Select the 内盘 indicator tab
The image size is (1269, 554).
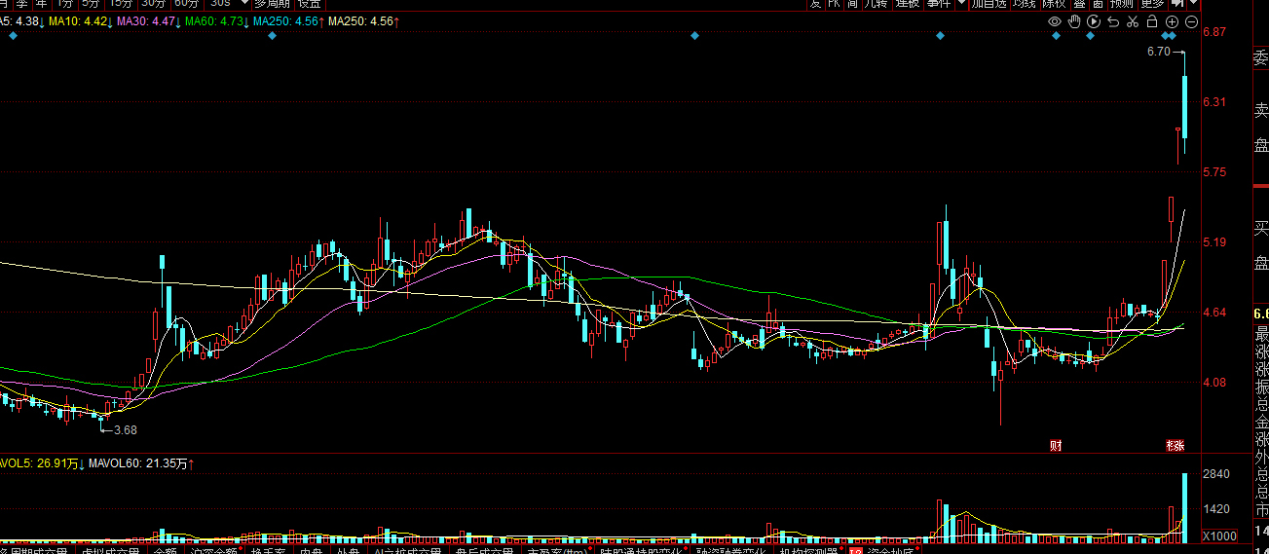[310, 550]
